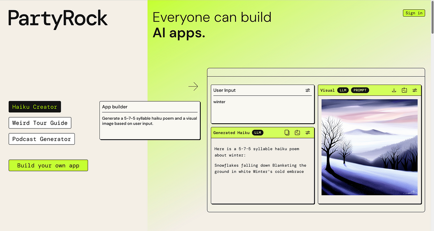Click the User Input widget title
This screenshot has width=434, height=231.
click(x=224, y=90)
